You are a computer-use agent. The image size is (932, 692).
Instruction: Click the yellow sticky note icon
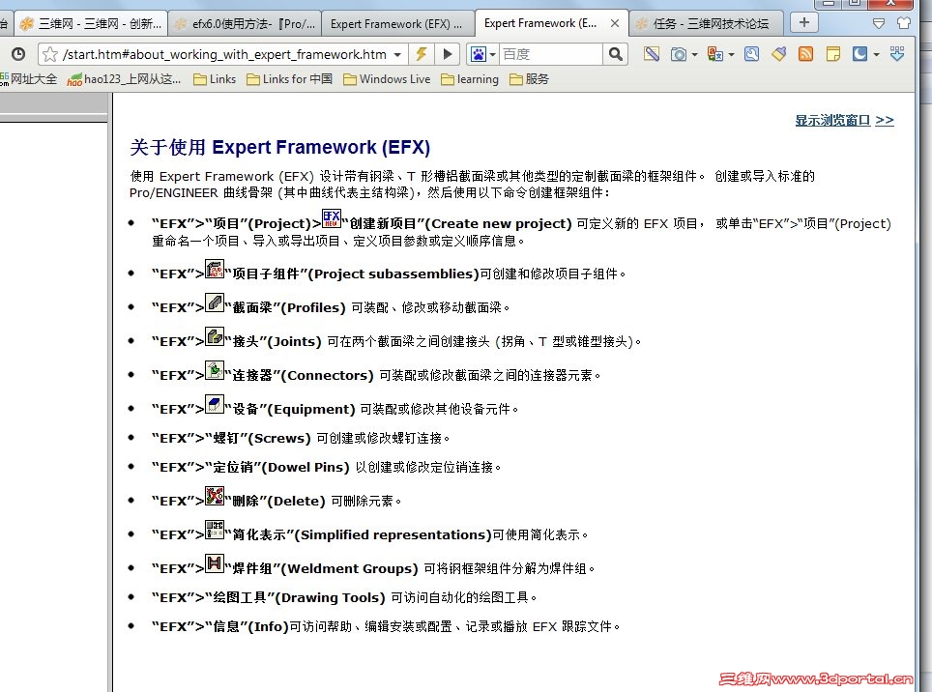tap(833, 55)
